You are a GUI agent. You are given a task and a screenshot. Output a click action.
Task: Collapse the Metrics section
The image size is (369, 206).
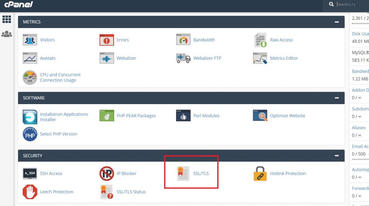click(x=337, y=22)
